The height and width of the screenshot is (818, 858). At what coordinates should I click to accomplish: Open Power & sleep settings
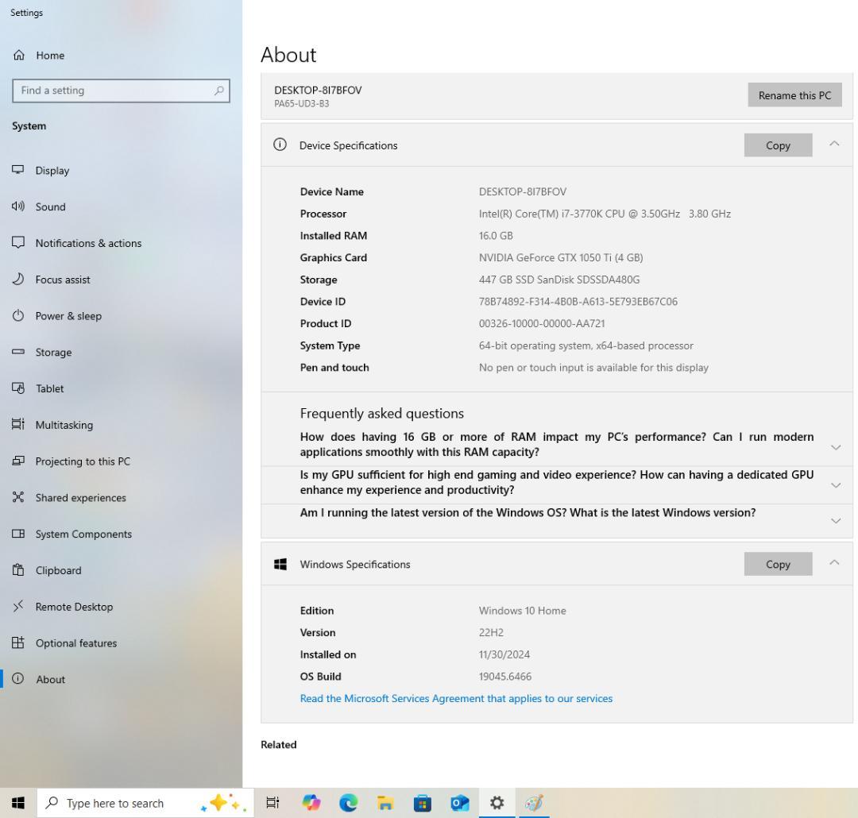tap(68, 316)
